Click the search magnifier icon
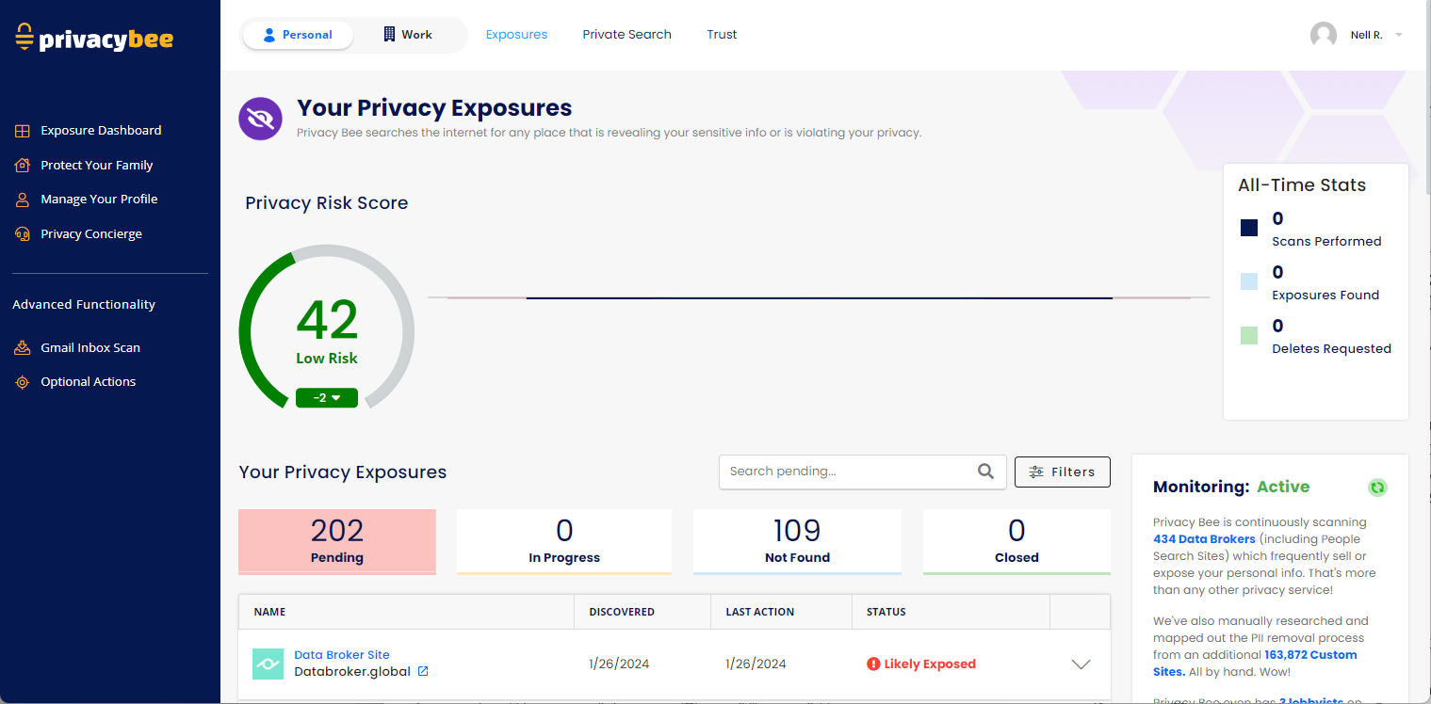 [985, 472]
